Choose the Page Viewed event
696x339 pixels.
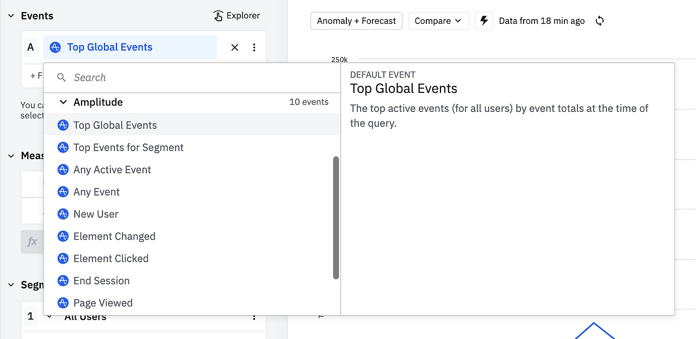click(x=103, y=303)
